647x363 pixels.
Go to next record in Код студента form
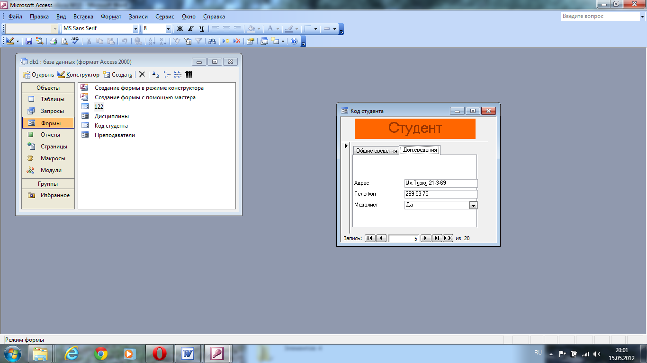426,238
